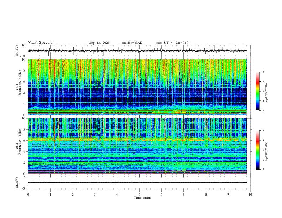282x218 pixels.
Task: Click the "-7" tick on ch.1 colorbar
Action: [262, 110]
